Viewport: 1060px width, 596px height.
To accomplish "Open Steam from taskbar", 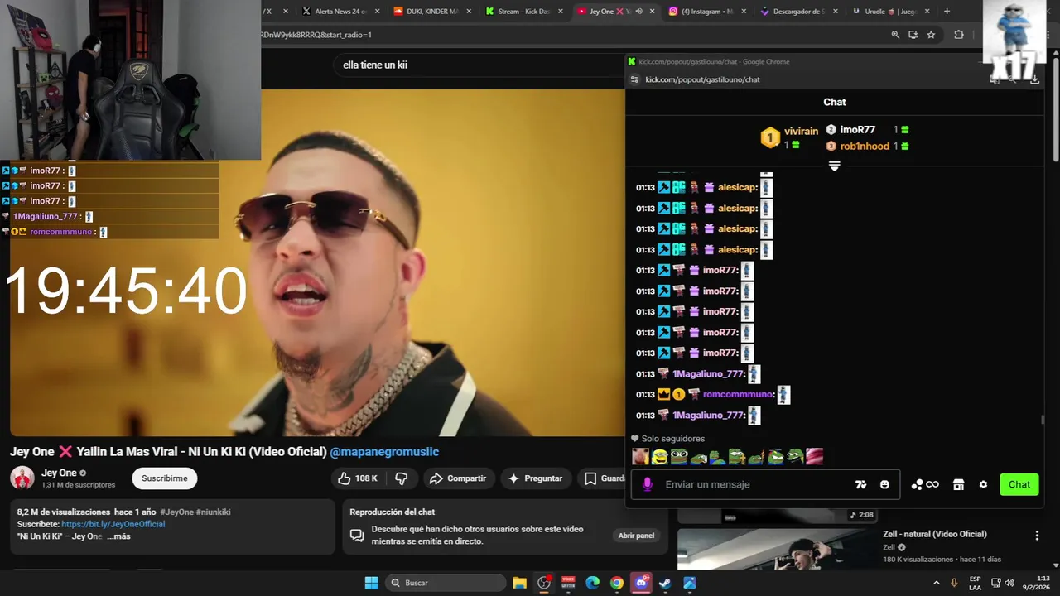I will point(665,583).
